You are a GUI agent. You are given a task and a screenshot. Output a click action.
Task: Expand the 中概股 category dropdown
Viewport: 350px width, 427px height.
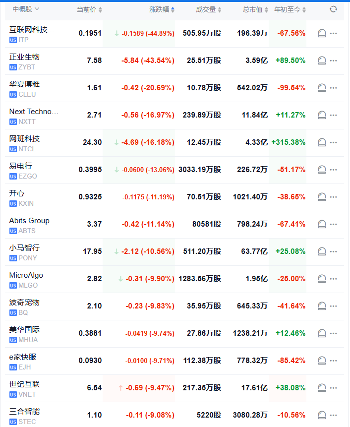[26, 9]
